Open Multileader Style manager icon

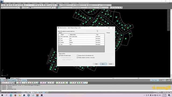(x=100, y=5)
